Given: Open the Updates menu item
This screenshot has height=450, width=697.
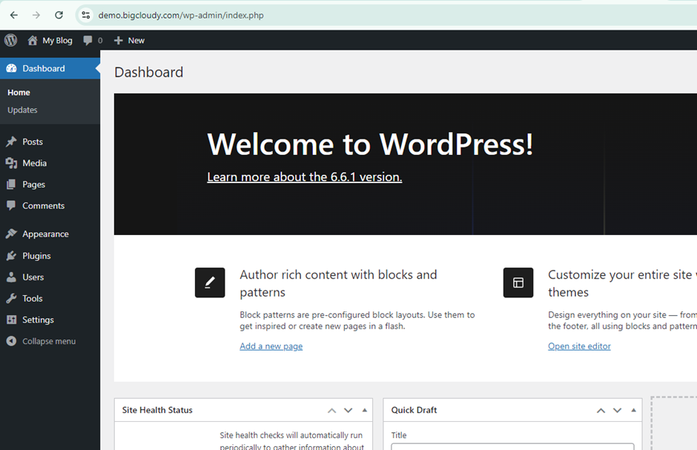Looking at the screenshot, I should point(22,110).
